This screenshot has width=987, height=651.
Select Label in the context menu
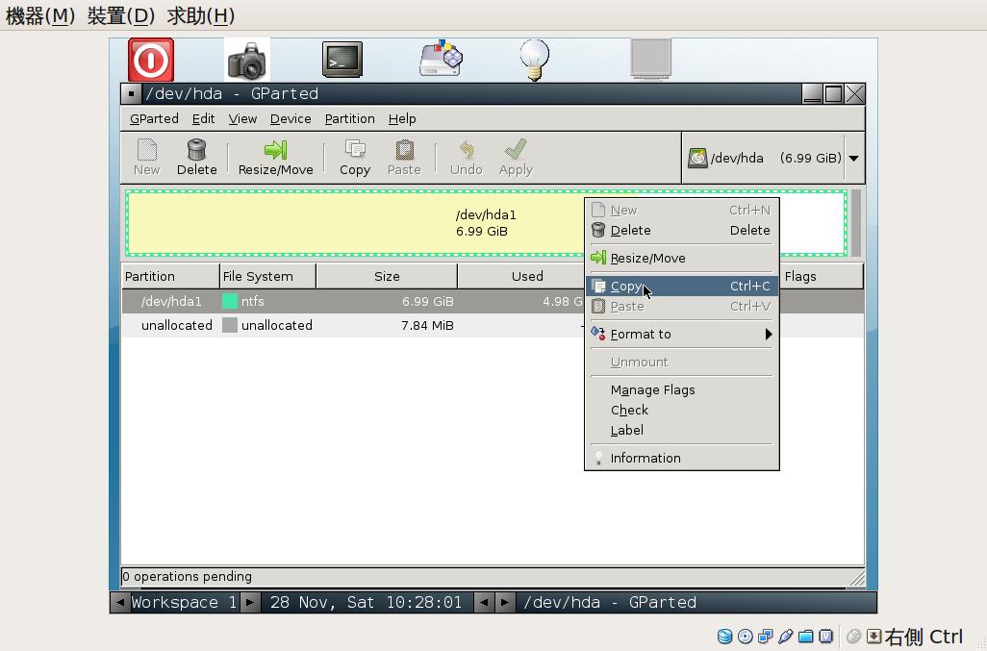(x=682, y=430)
